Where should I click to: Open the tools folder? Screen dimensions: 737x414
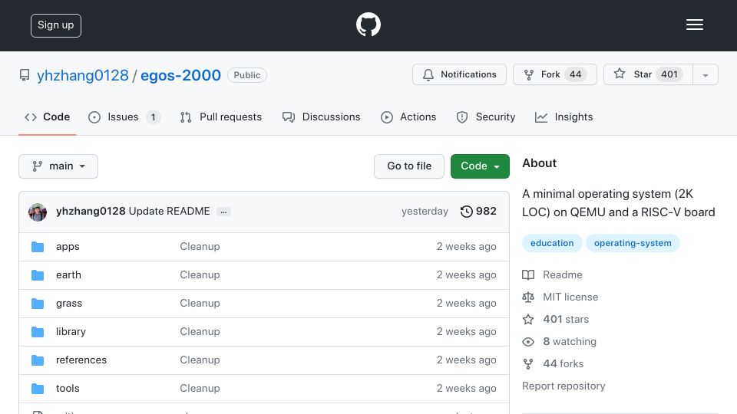coord(68,388)
